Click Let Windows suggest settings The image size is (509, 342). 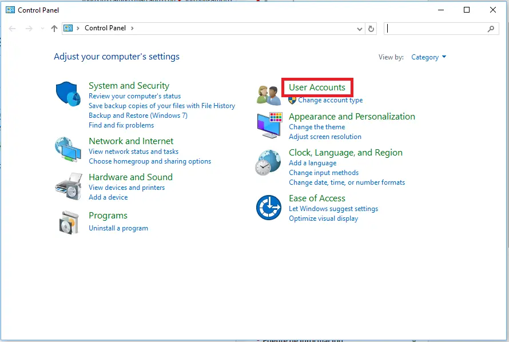point(333,209)
